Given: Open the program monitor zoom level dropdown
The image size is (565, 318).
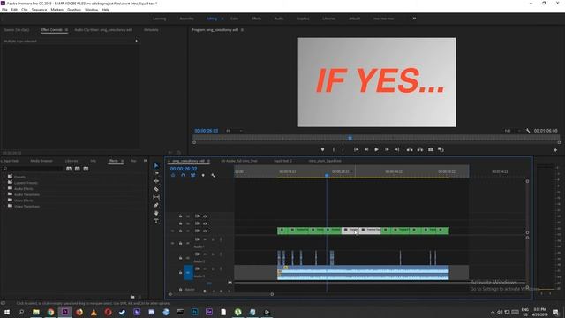Looking at the screenshot, I should tap(234, 131).
